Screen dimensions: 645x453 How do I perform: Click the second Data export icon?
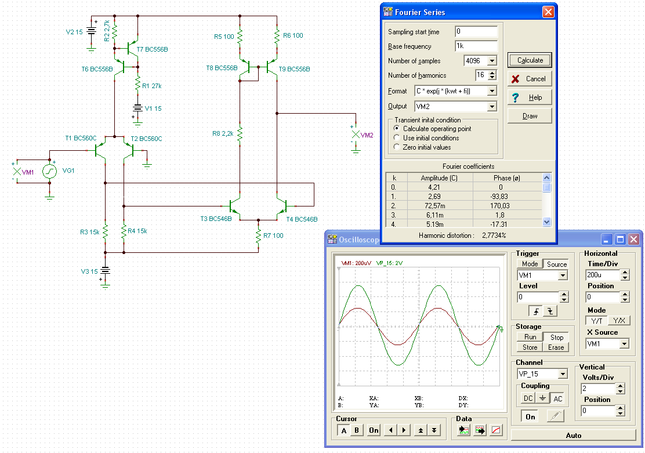point(480,430)
